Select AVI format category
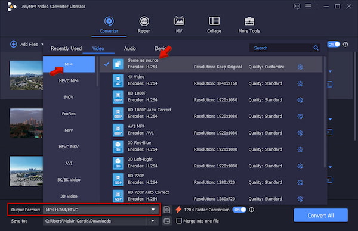Viewport: 358px width, 231px height. [x=69, y=163]
